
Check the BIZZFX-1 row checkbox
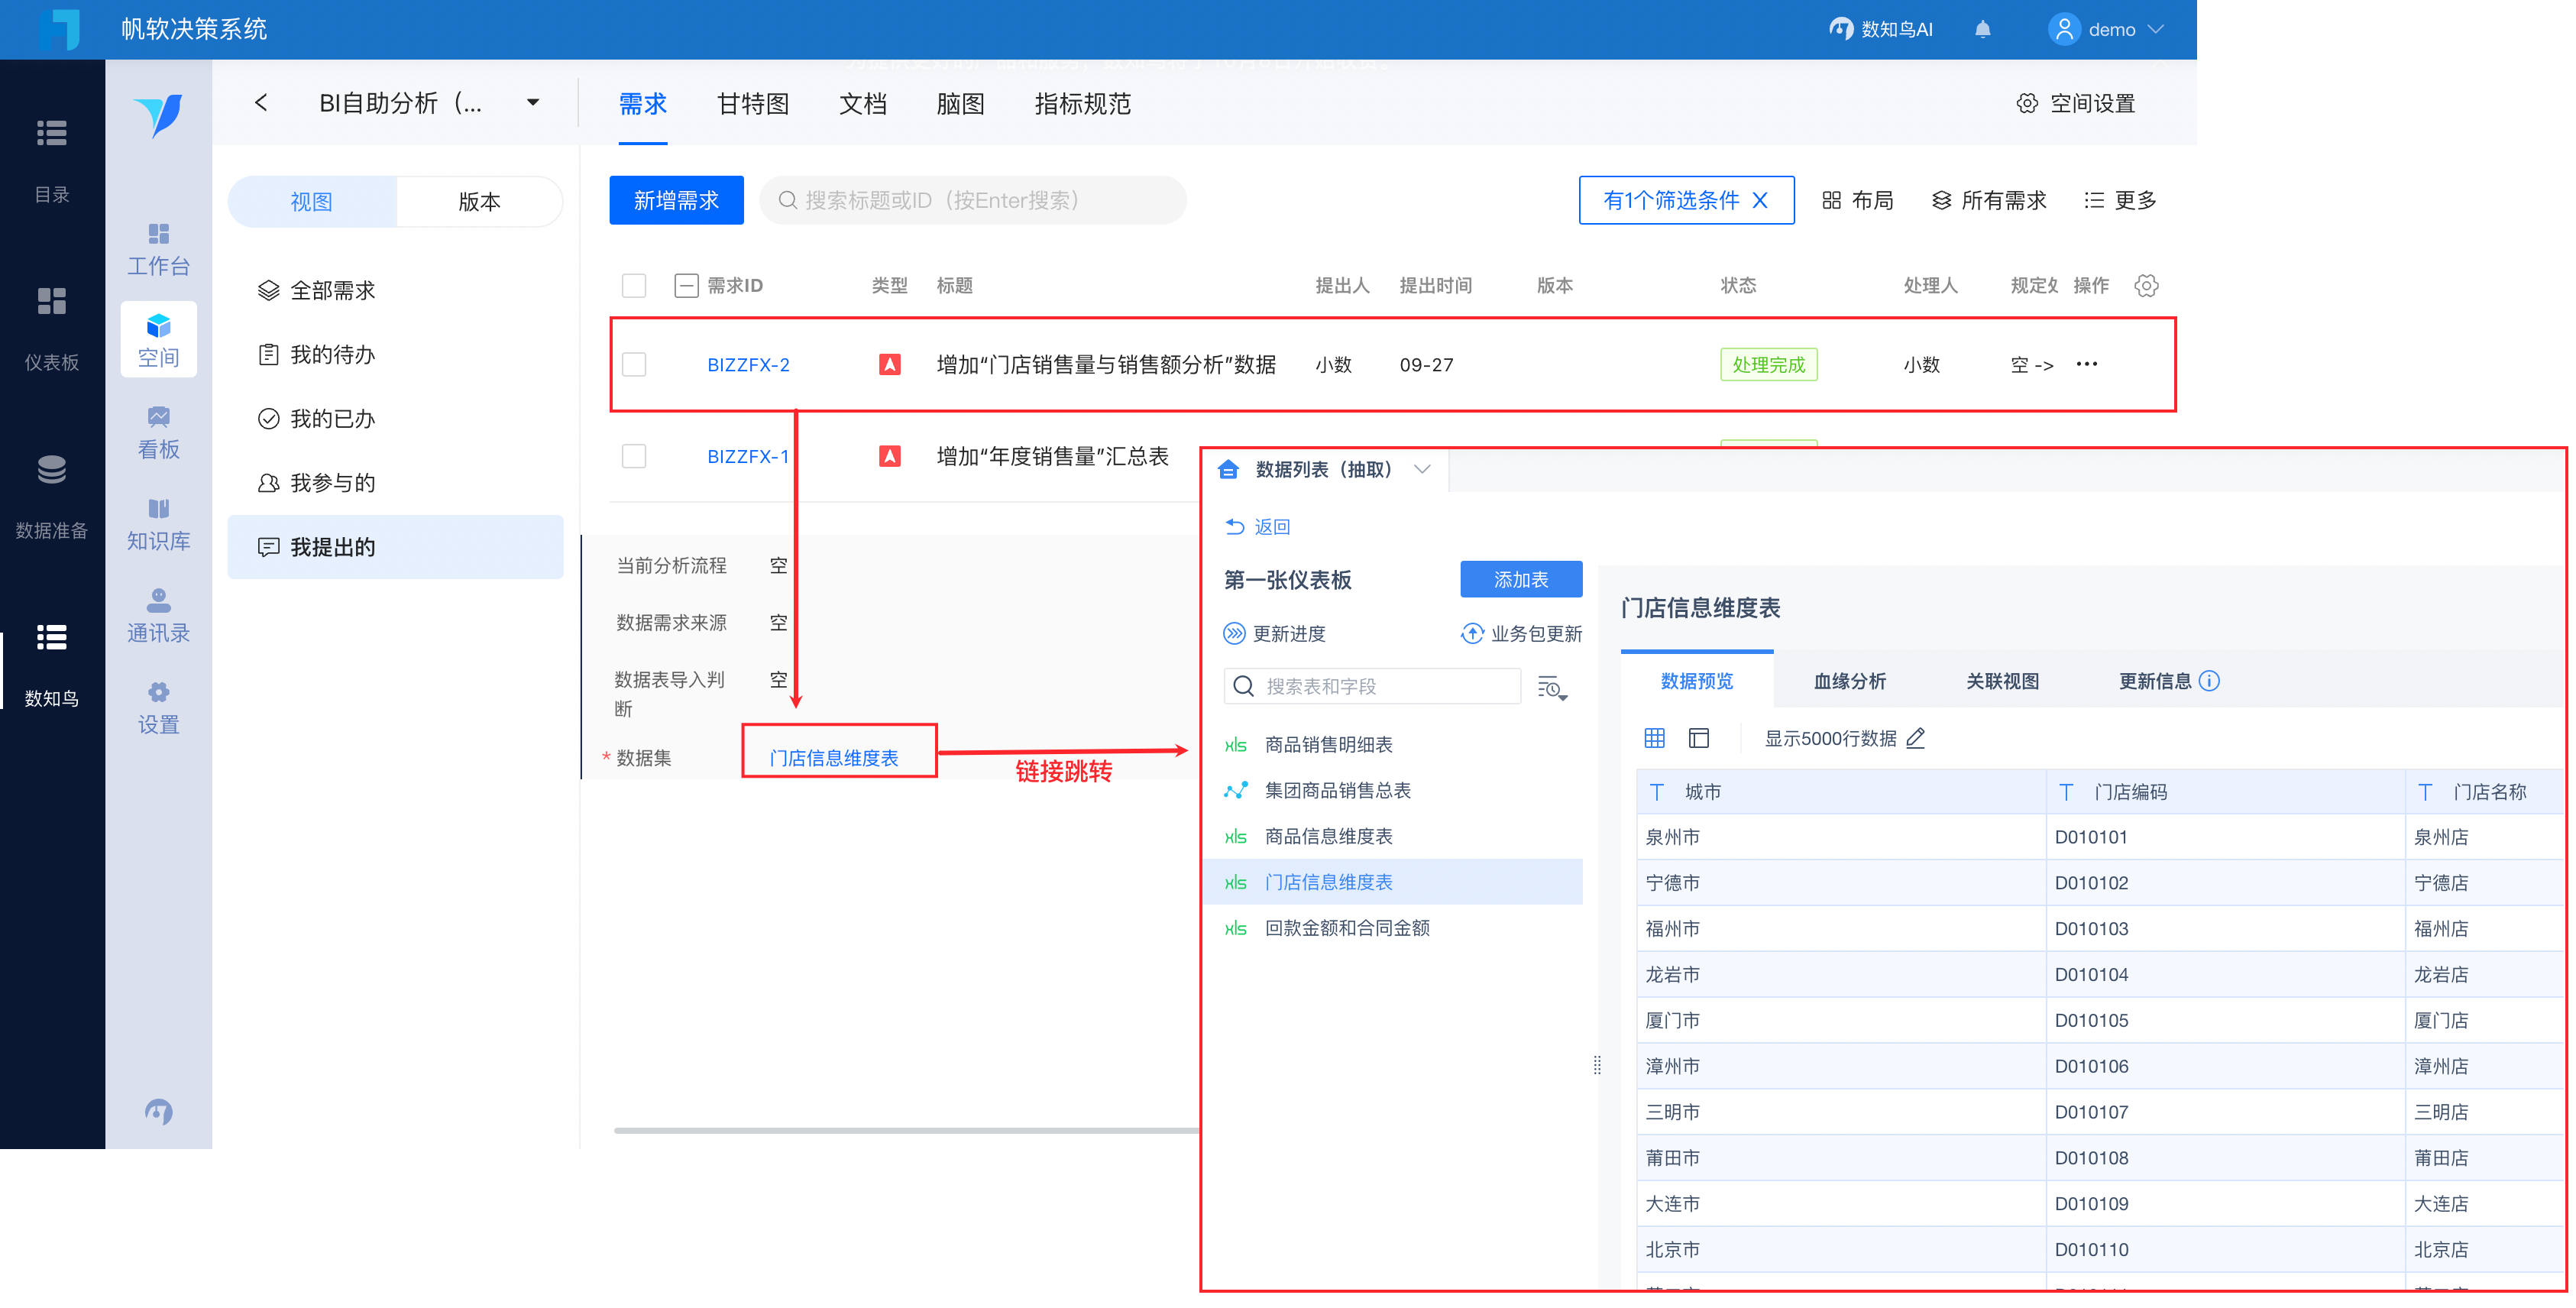634,456
